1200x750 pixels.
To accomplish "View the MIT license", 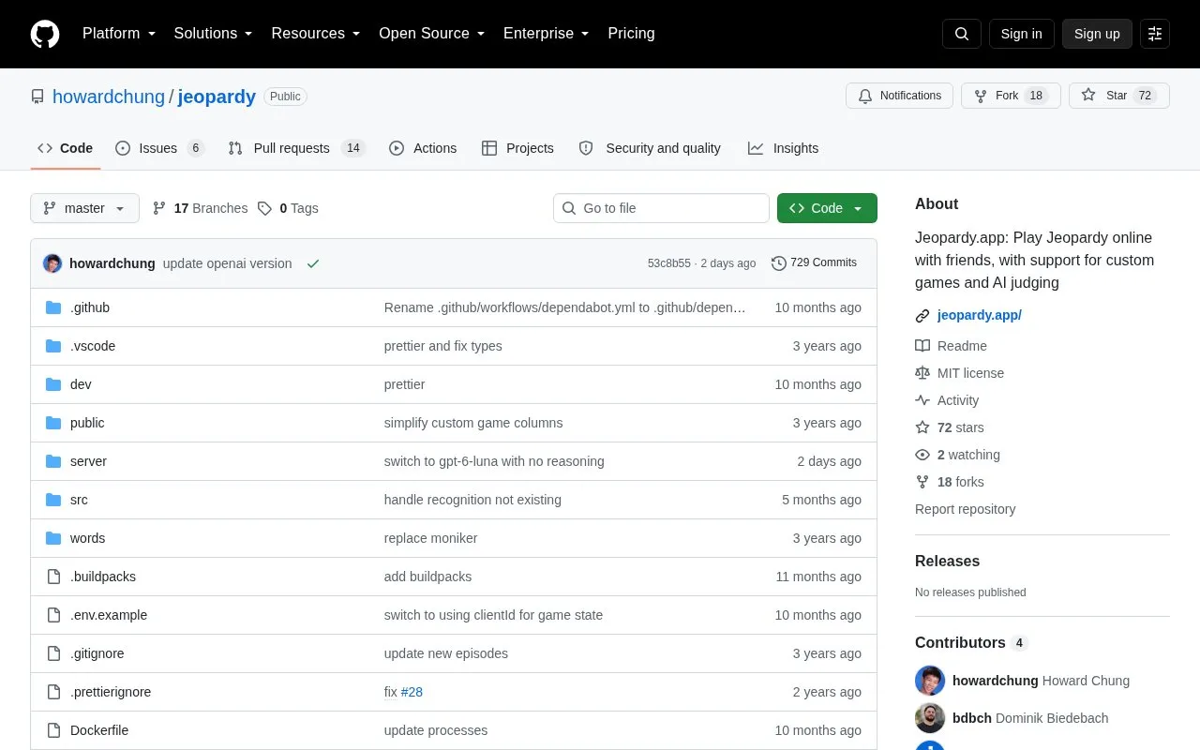I will point(959,373).
